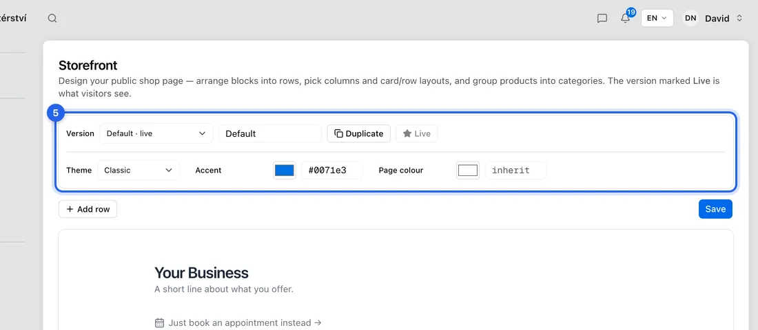The image size is (758, 330).
Task: Open the EN language dropdown
Action: point(657,19)
